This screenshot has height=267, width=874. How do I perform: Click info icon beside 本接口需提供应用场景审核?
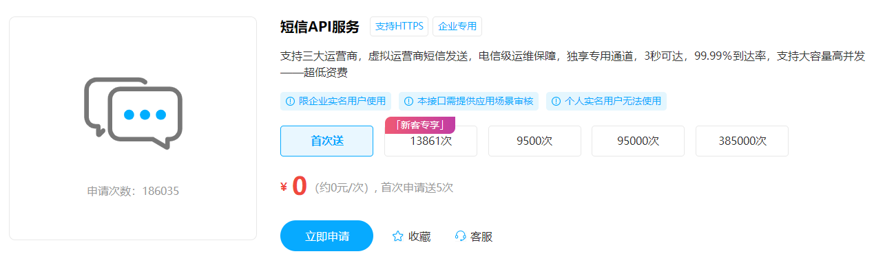(x=408, y=101)
